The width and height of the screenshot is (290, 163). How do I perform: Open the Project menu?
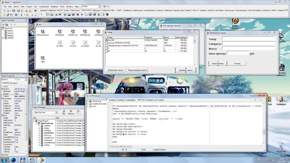[29, 6]
